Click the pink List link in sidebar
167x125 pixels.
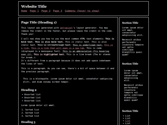point(128,121)
